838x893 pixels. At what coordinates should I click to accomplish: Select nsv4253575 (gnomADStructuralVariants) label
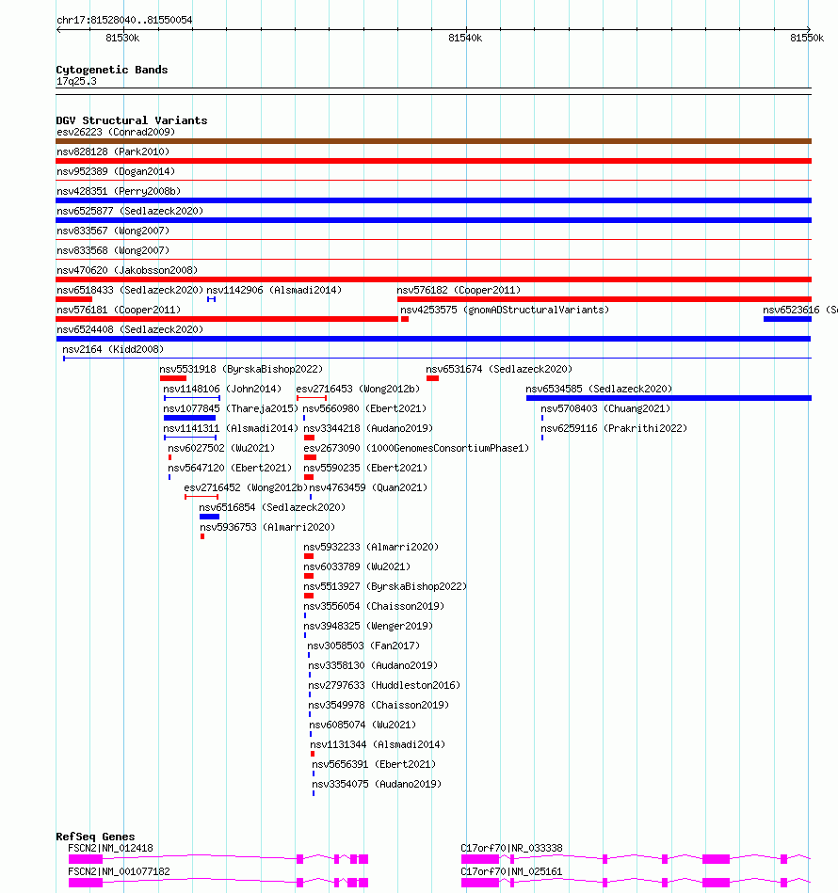(x=505, y=310)
